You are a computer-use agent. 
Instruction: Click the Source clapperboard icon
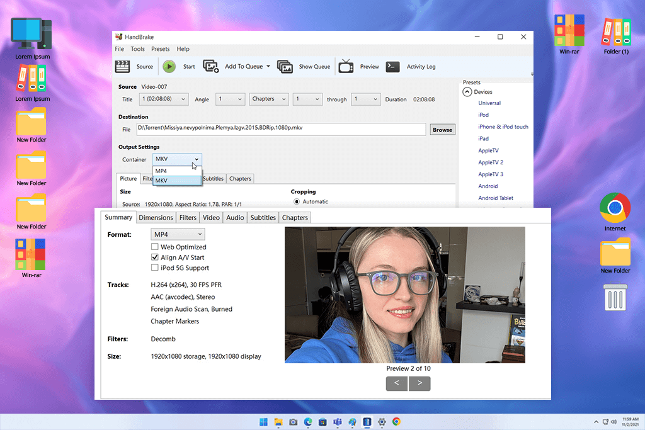[122, 67]
